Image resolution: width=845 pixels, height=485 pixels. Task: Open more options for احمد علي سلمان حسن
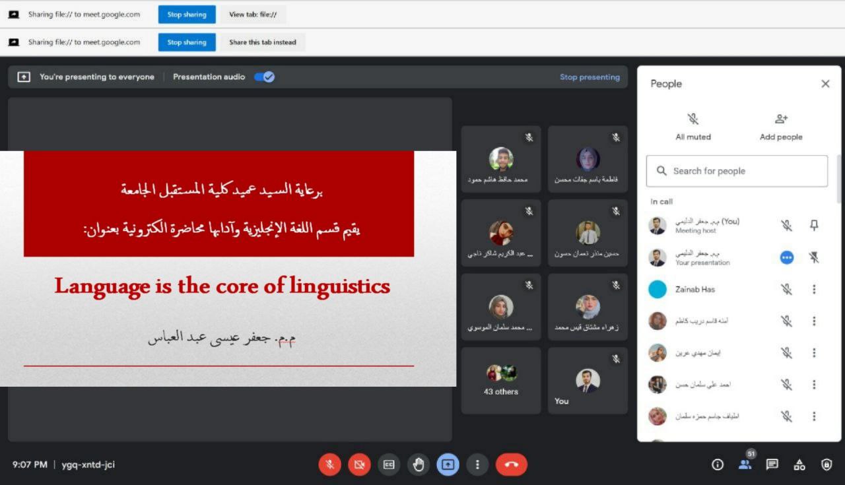(814, 384)
